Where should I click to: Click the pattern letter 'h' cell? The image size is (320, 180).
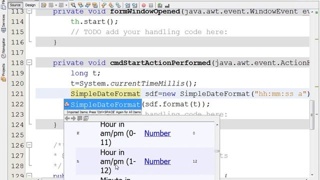(x=78, y=161)
